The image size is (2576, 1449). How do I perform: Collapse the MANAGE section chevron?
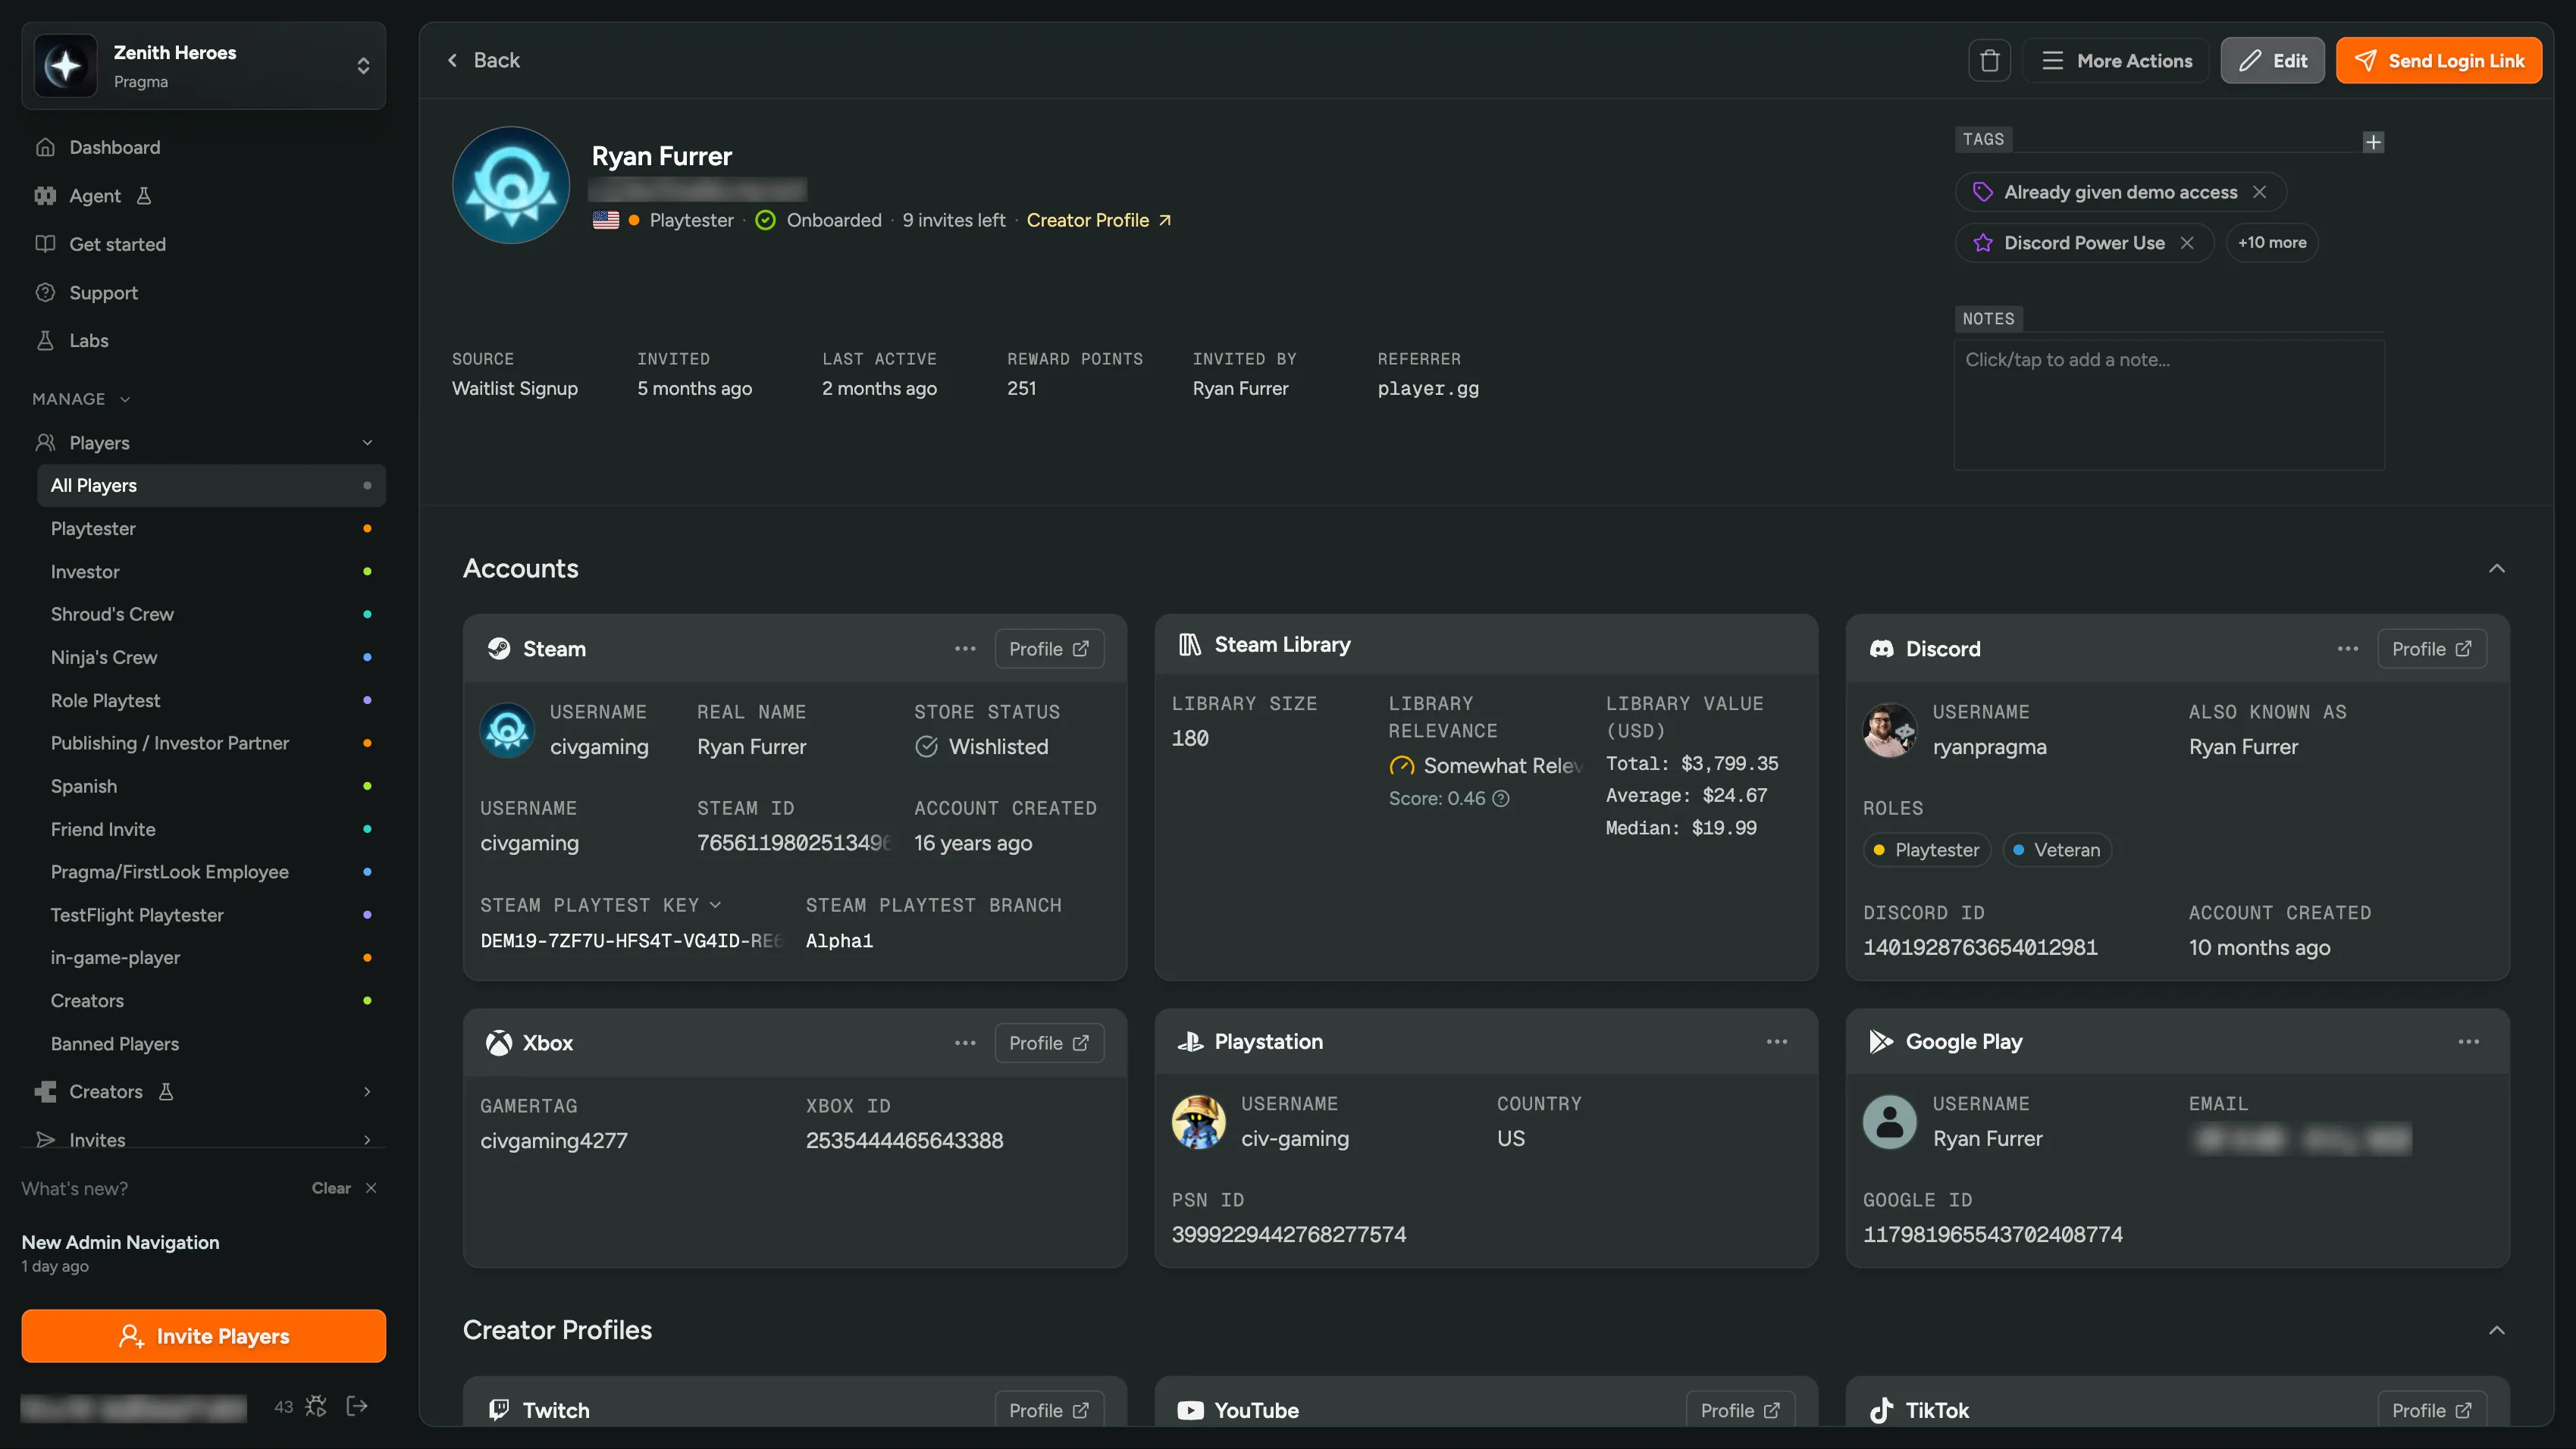point(125,399)
